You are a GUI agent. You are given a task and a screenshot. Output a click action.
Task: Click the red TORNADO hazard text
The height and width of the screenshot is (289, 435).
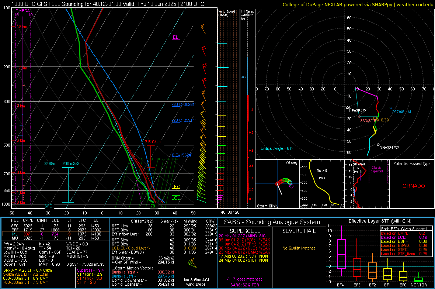(x=412, y=186)
